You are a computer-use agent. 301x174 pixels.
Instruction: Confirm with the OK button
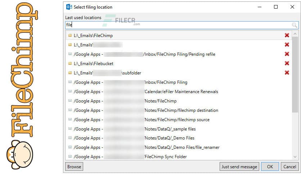pos(270,167)
